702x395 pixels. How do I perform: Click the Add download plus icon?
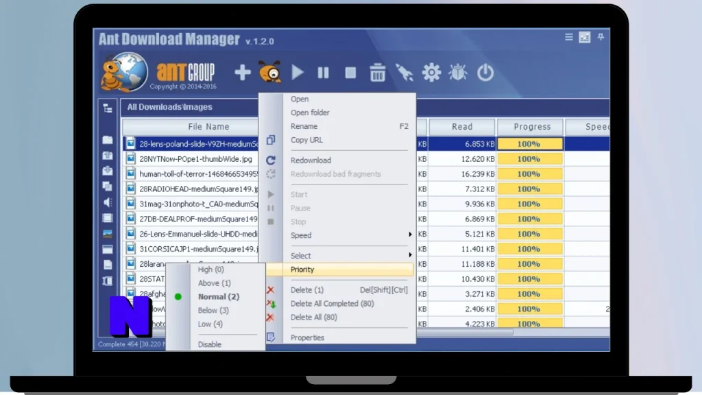pyautogui.click(x=242, y=73)
